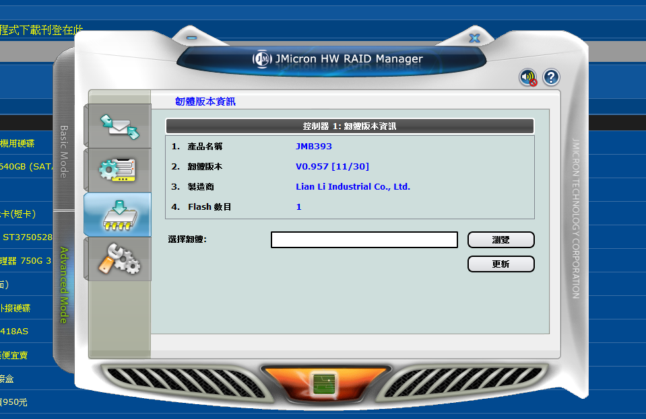The width and height of the screenshot is (646, 419).
Task: Select product name value JMB393
Action: (x=313, y=147)
